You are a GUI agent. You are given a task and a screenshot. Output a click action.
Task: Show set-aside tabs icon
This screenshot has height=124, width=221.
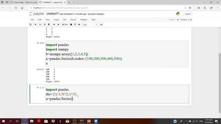pyautogui.click(x=2, y=2)
